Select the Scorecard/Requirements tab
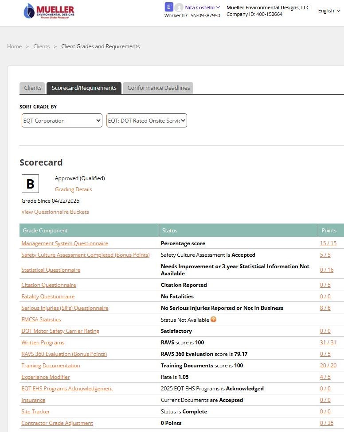The width and height of the screenshot is (344, 432). (84, 88)
